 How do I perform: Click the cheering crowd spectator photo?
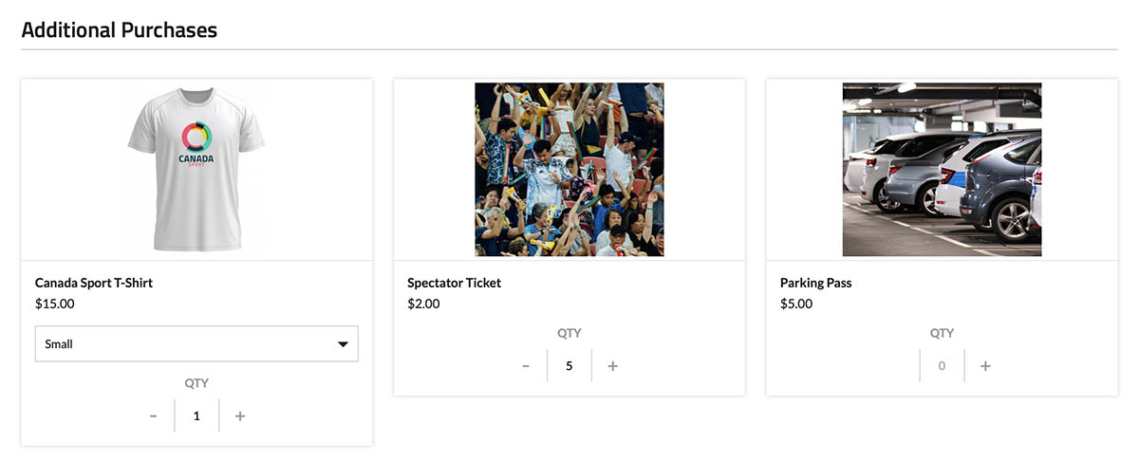(x=569, y=169)
